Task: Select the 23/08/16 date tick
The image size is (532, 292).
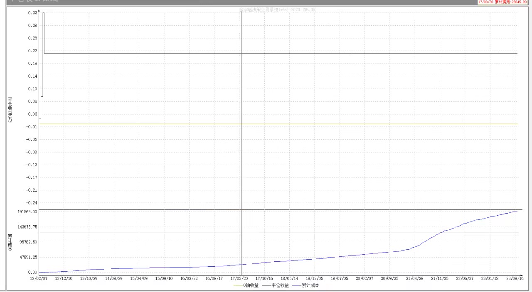Action: (x=515, y=278)
